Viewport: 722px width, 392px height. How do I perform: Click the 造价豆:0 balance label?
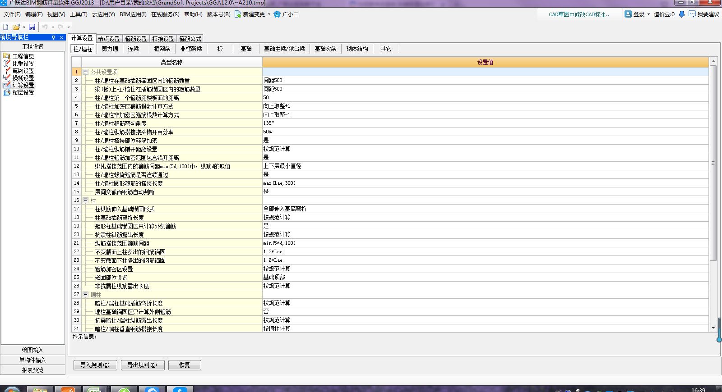coord(664,14)
